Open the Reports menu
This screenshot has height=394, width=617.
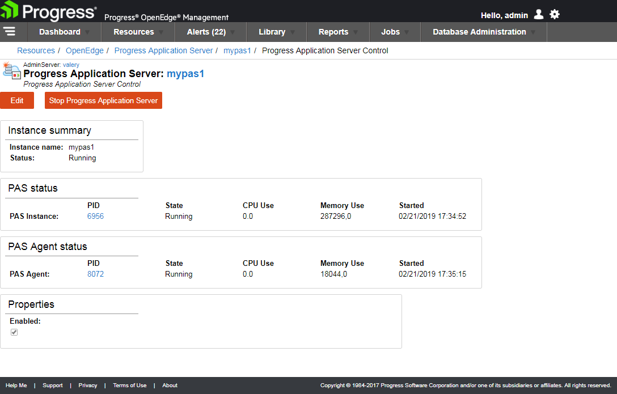(337, 32)
